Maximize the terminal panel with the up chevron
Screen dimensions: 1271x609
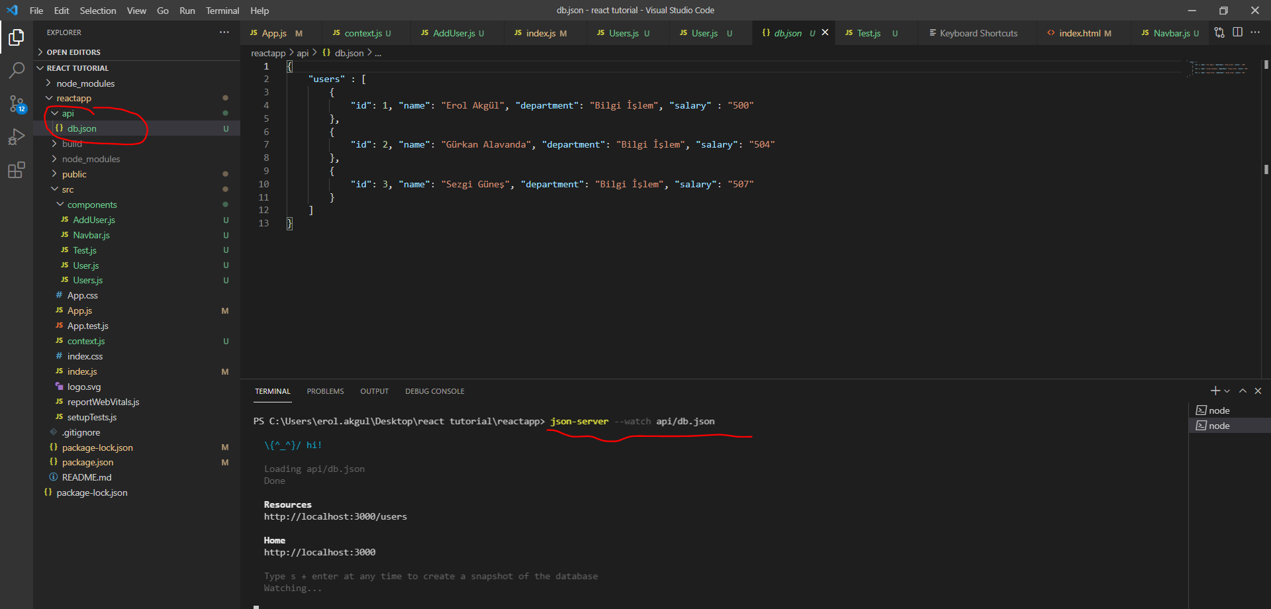click(1243, 391)
